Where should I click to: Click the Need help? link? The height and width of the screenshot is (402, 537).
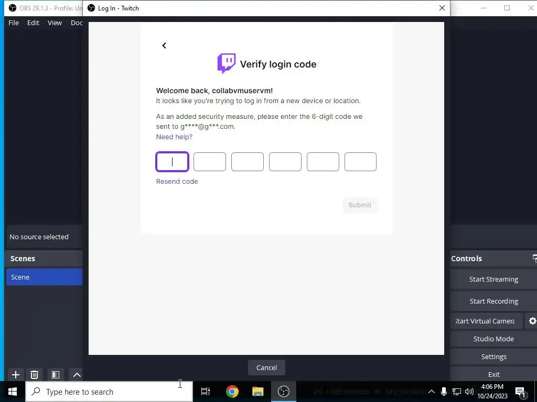(x=174, y=137)
